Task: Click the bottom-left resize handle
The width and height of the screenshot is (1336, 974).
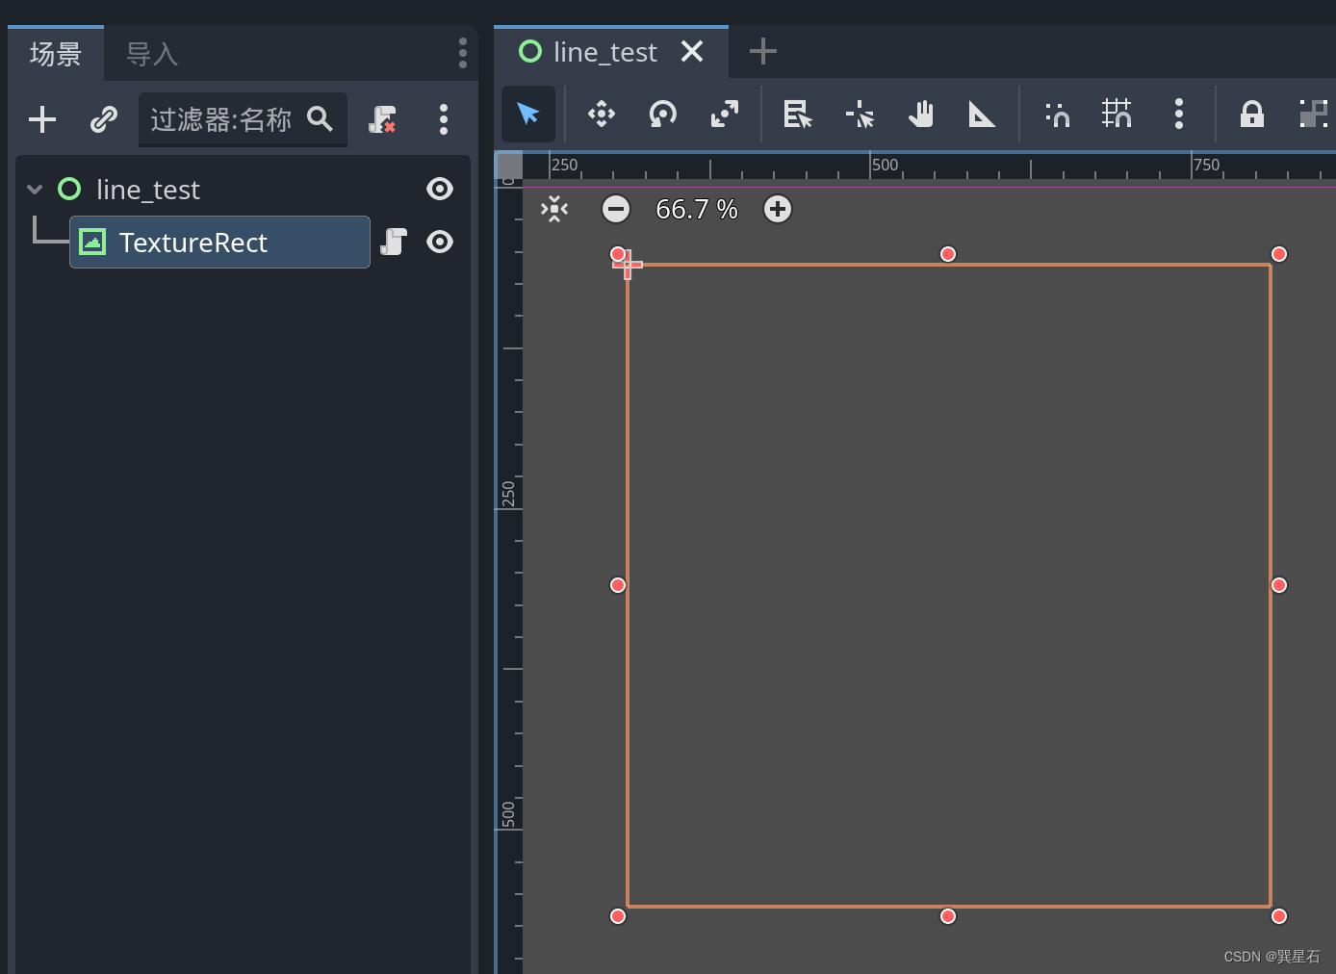Action: (618, 916)
